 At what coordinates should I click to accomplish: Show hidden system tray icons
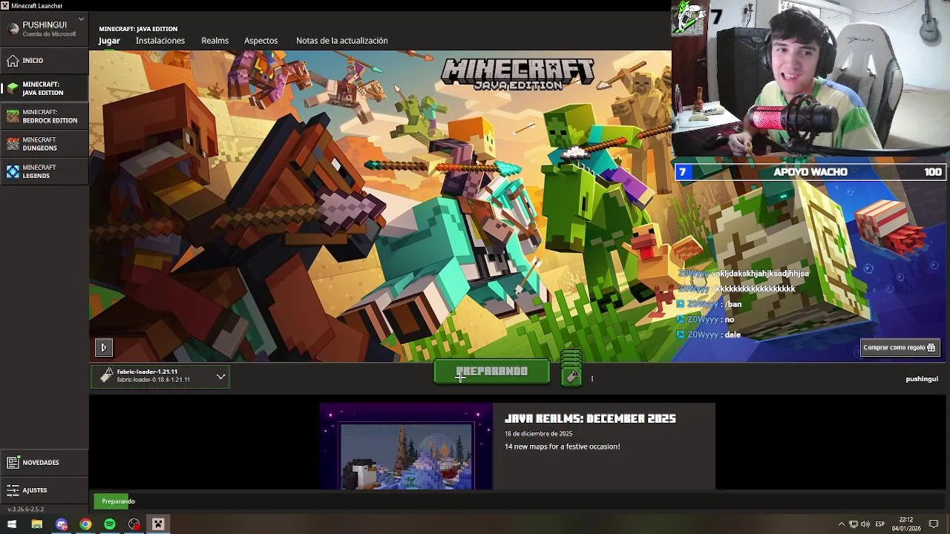coord(842,524)
